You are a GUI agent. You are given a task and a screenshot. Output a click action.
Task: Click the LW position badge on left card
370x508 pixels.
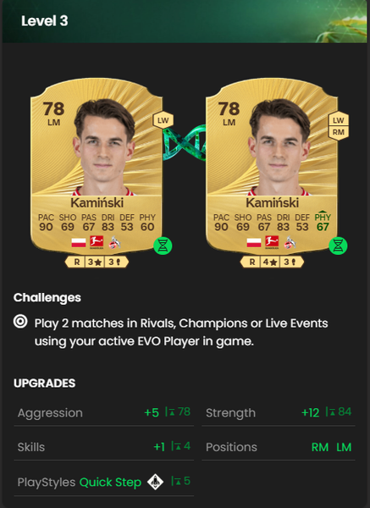pos(163,120)
